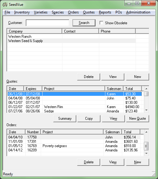
Task: Click the quotes Project column header
Action: coord(73,89)
